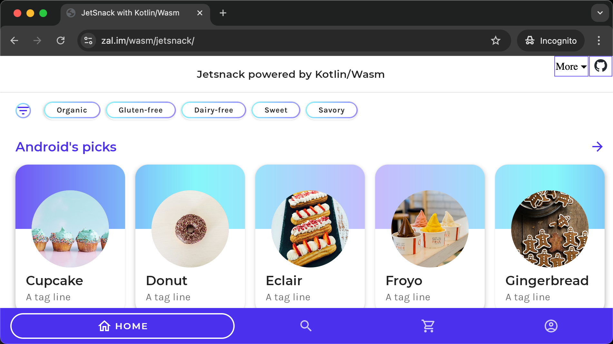Viewport: 613px width, 344px height.
Task: Select the HOME tab in bottom bar
Action: 122,326
